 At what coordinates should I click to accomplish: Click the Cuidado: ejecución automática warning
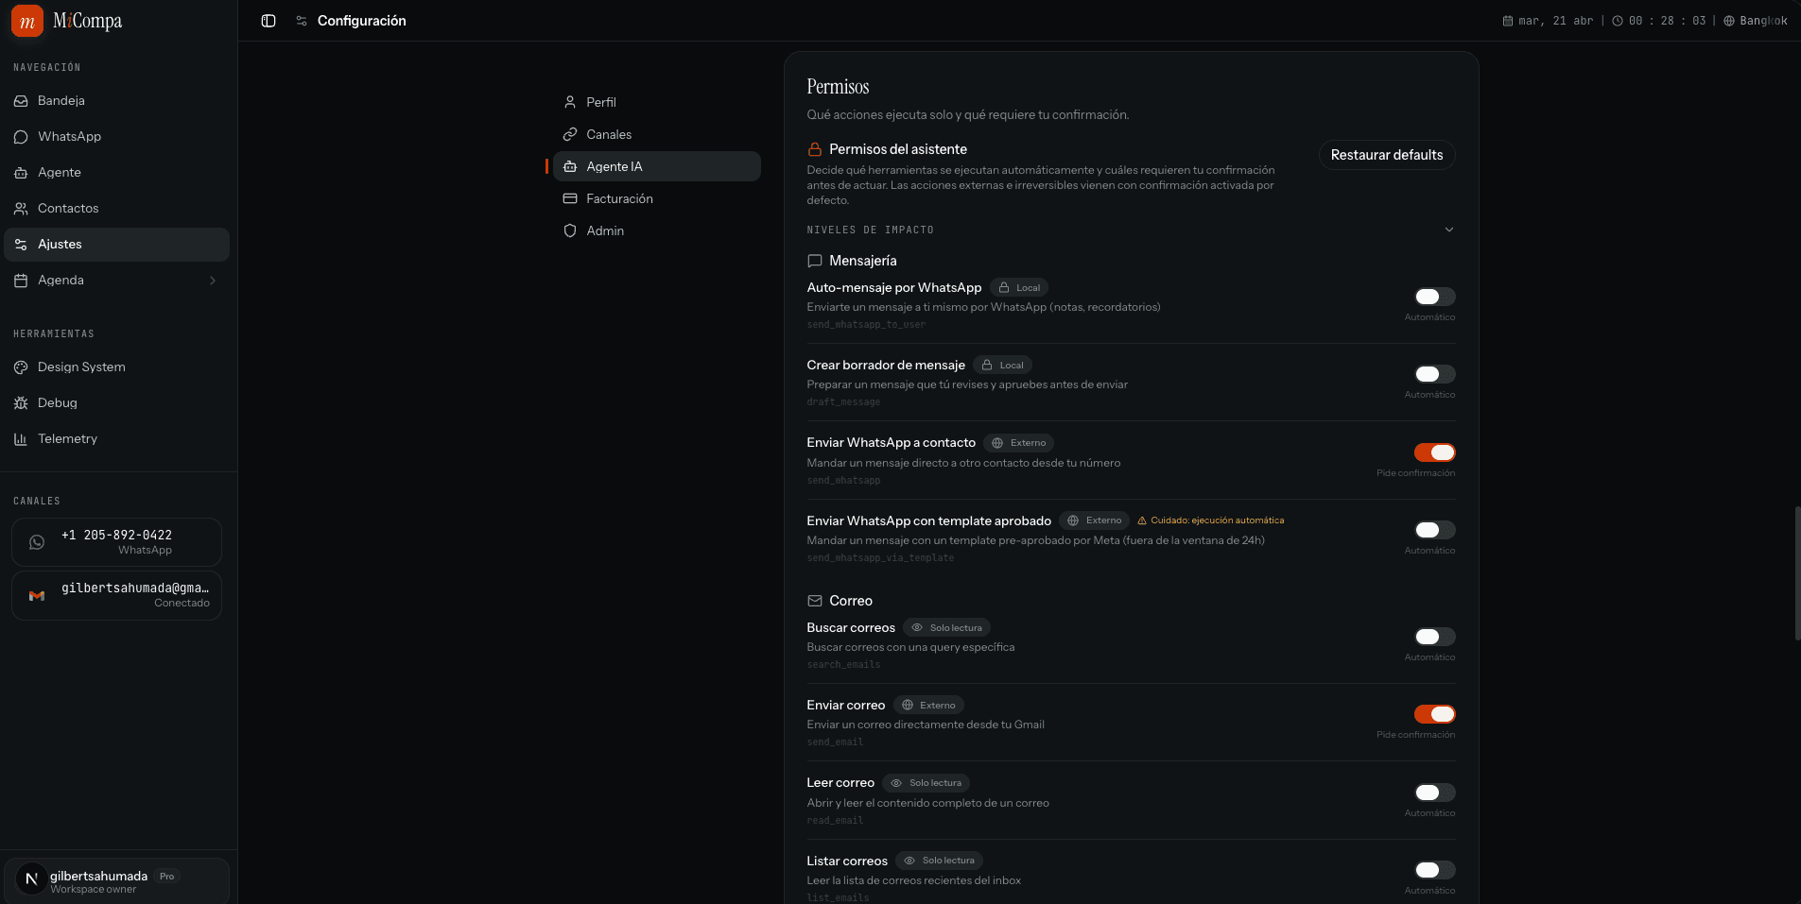pos(1210,520)
